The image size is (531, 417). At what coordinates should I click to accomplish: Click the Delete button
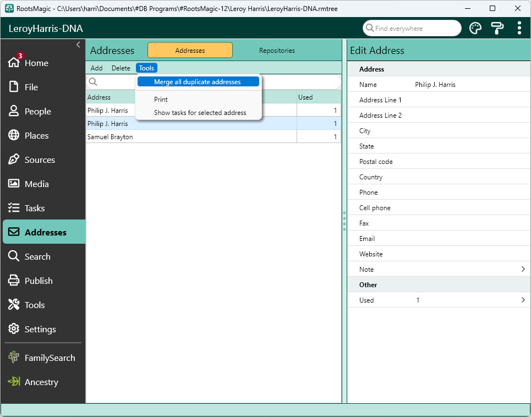[x=121, y=68]
